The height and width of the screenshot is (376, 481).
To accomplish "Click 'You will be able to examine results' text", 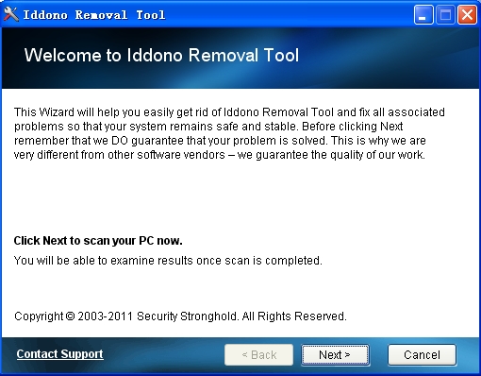I will [168, 261].
